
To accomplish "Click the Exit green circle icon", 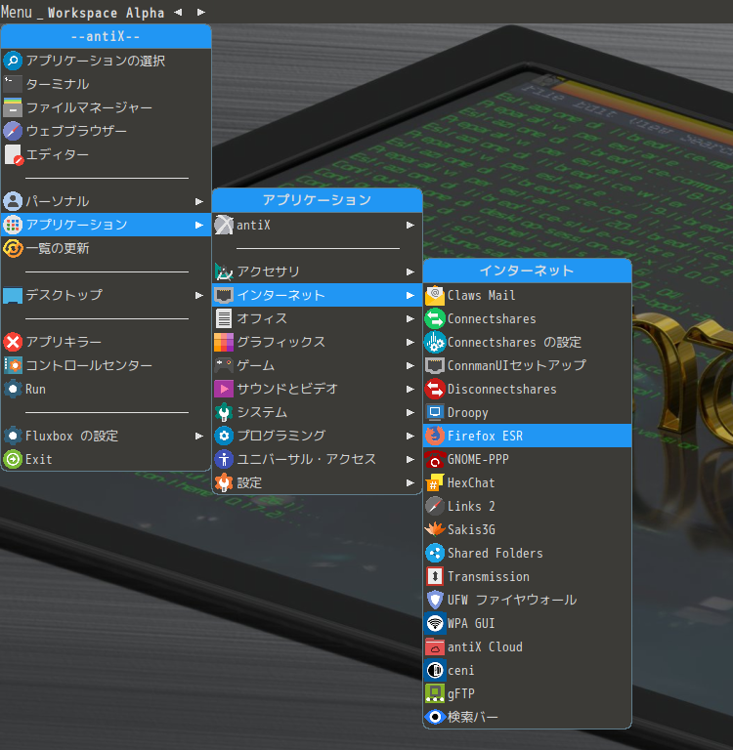I will 13,459.
